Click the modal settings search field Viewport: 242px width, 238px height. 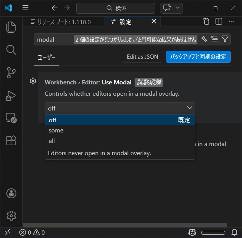click(54, 39)
